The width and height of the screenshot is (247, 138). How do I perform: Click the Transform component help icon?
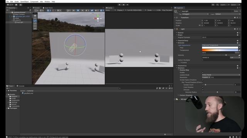click(235, 18)
